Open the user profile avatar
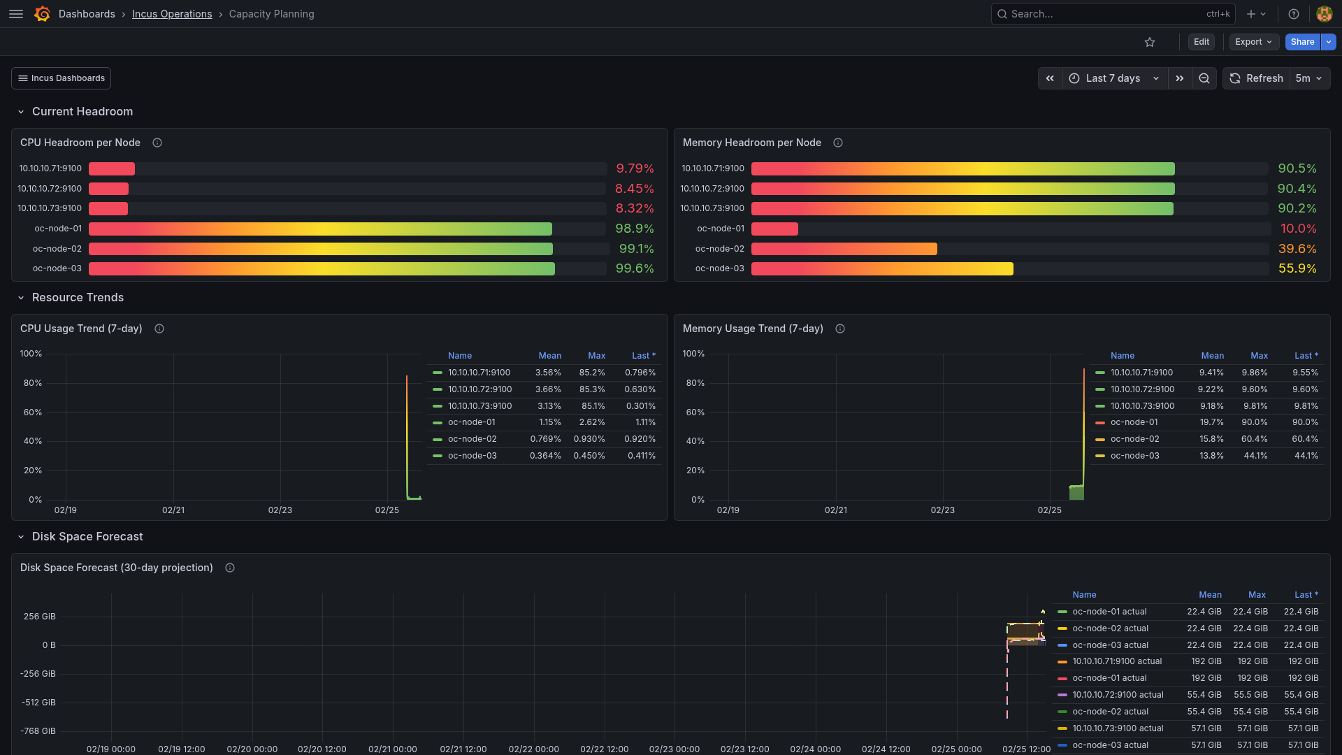The image size is (1342, 755). click(x=1324, y=14)
